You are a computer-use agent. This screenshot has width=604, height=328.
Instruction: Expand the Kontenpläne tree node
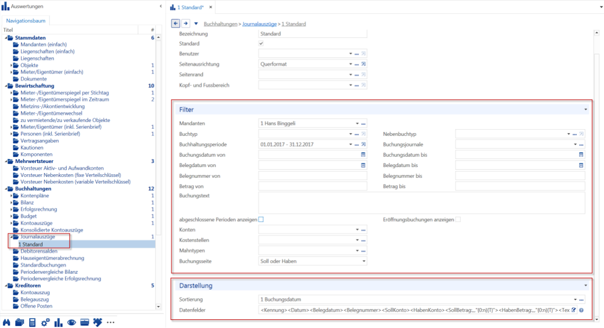click(x=11, y=196)
